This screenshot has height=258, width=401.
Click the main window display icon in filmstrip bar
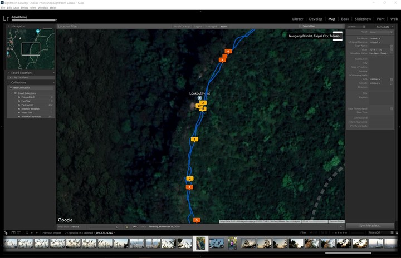coord(13,233)
